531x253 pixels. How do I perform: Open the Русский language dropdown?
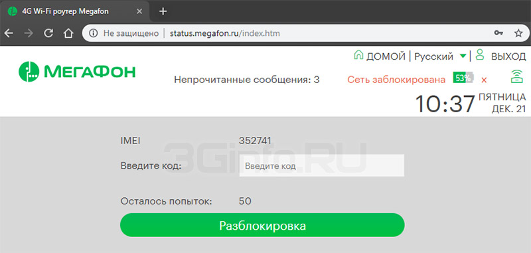[434, 56]
